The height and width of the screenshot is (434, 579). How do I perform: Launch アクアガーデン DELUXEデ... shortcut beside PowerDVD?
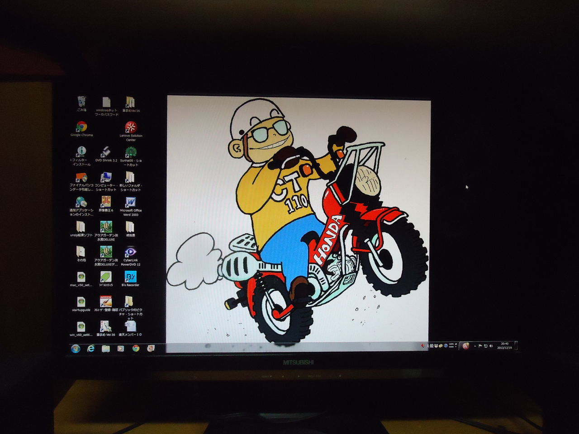coord(106,256)
